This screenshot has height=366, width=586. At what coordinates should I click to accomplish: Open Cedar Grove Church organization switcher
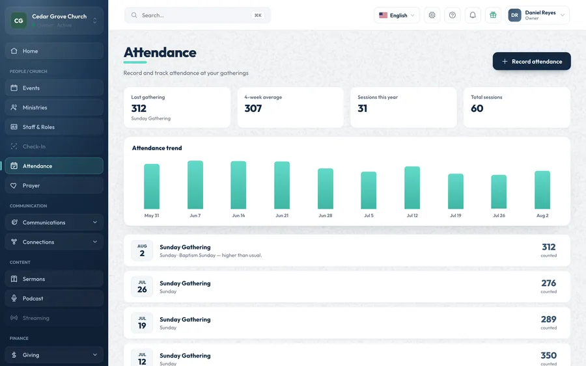[x=54, y=21]
